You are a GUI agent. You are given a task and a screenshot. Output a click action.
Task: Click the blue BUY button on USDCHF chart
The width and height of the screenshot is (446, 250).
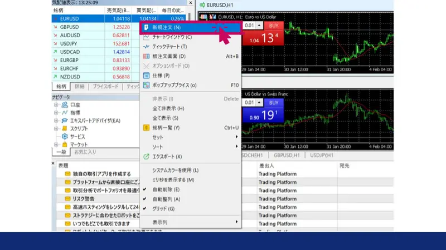[x=273, y=103]
